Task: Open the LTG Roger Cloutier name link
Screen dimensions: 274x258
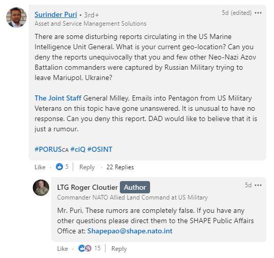Action: tap(88, 187)
